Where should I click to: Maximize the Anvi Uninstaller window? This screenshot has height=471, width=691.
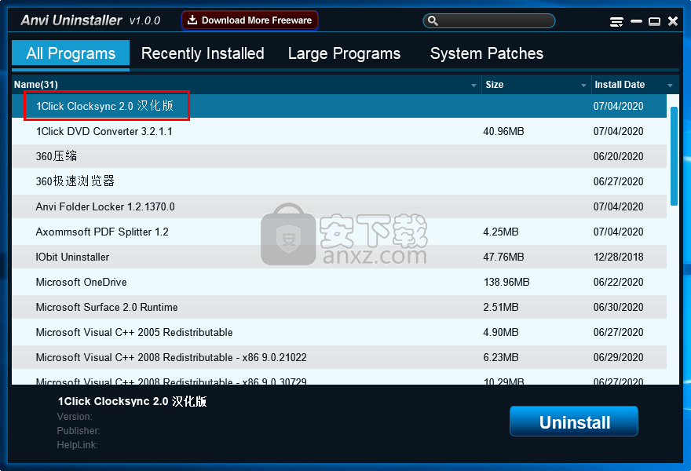(x=654, y=21)
